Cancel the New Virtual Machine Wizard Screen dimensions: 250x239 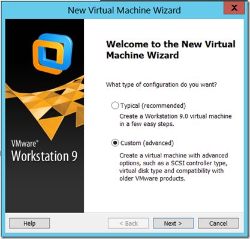coord(218,223)
